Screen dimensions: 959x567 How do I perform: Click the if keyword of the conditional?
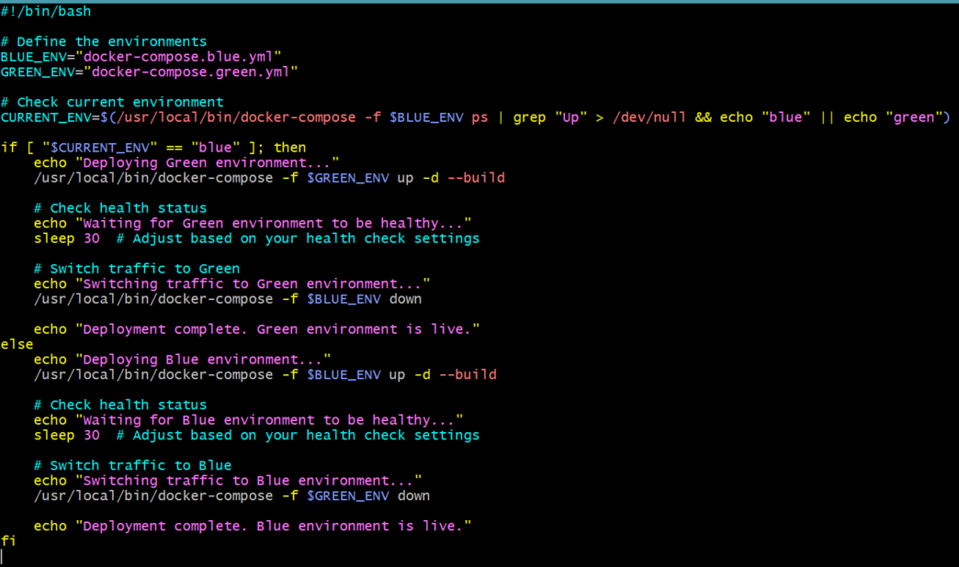tap(8, 148)
